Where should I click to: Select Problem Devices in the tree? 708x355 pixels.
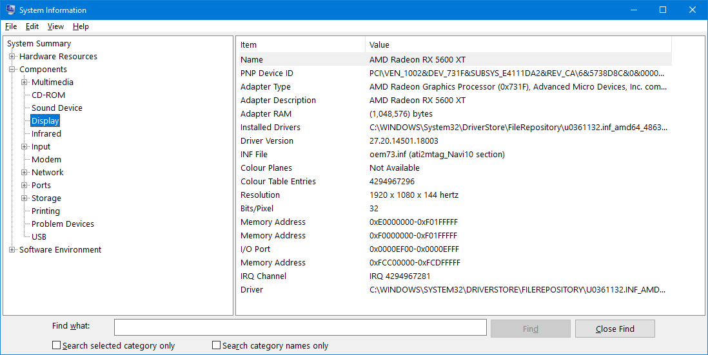63,224
